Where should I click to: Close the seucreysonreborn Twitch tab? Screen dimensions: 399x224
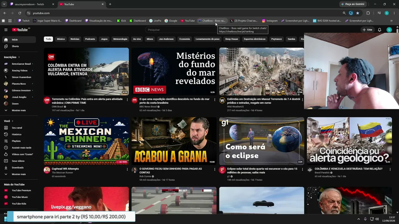[x=53, y=4]
